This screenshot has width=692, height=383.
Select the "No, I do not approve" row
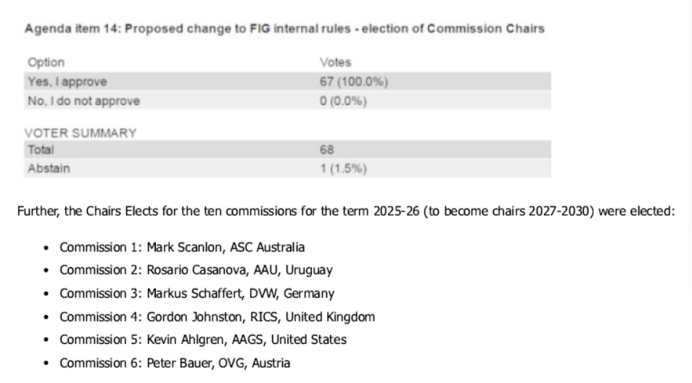[x=83, y=101]
